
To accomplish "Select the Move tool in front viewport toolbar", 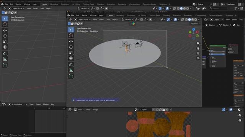I will click(71, 41).
